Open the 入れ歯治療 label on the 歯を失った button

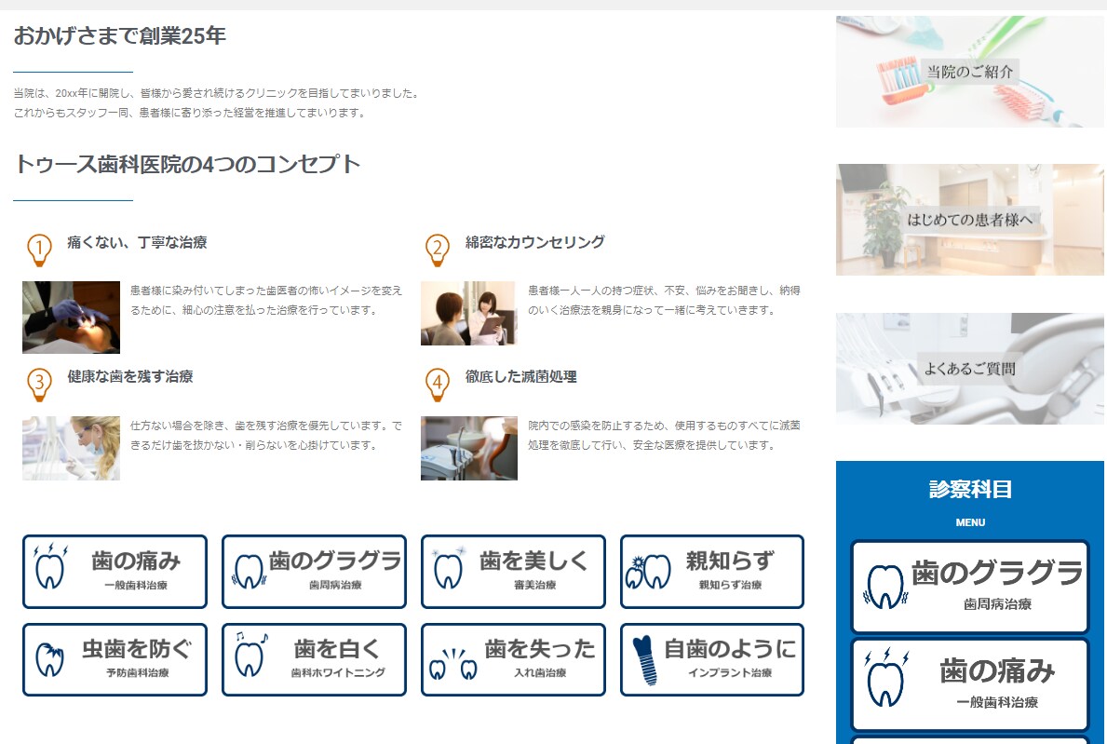pos(540,672)
